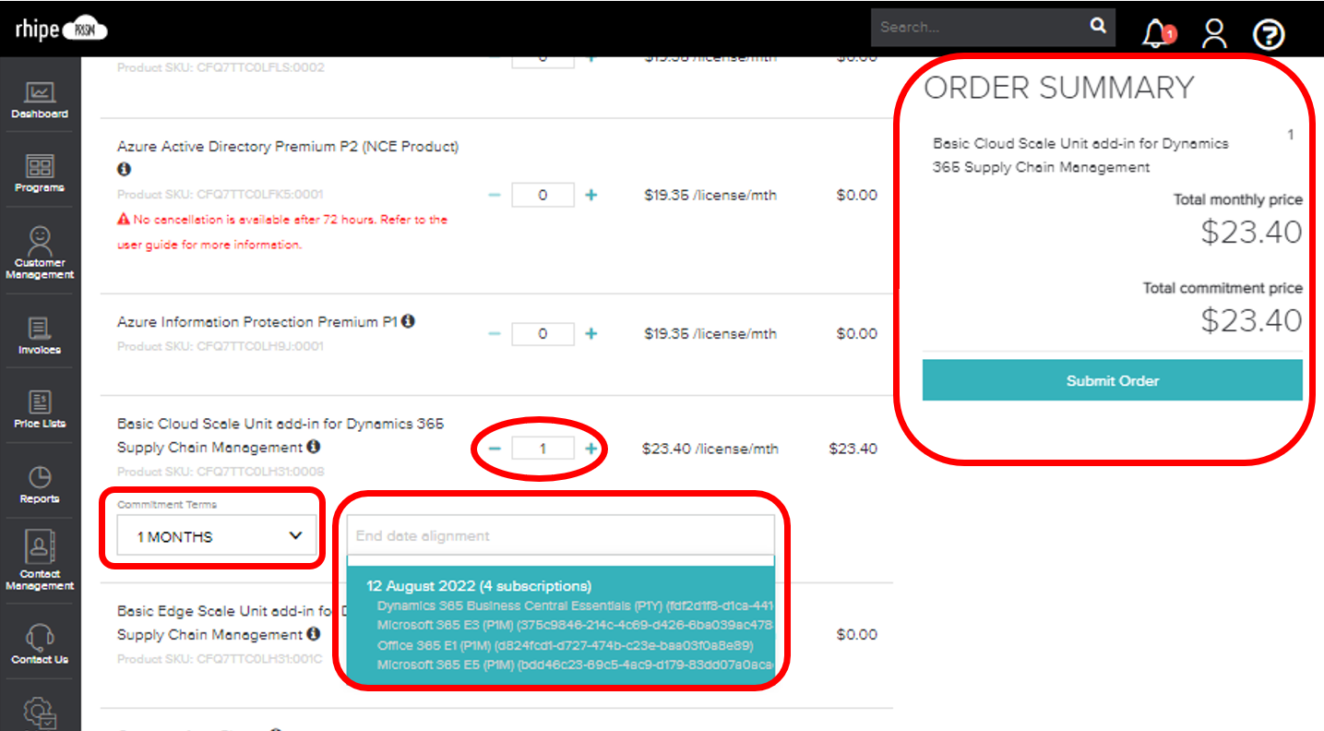
Task: Click the Azure AD Premium P2 quantity field
Action: point(543,195)
